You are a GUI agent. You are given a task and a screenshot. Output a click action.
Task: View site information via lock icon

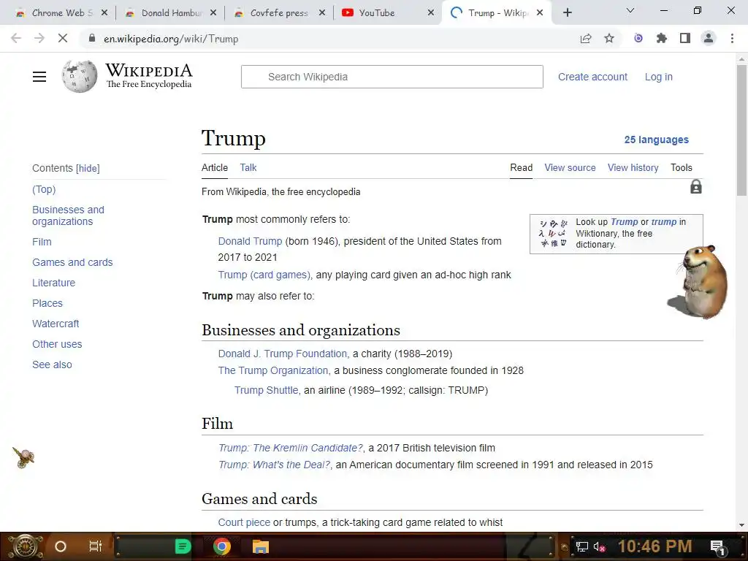coord(91,38)
